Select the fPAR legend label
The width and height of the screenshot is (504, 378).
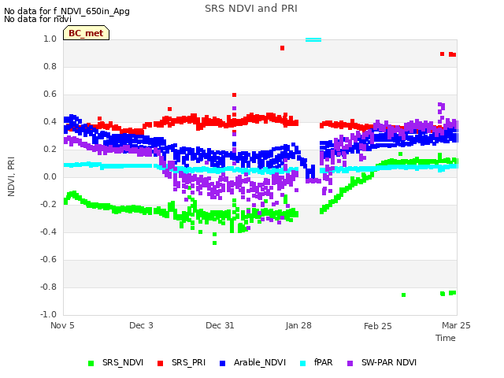click(x=323, y=362)
